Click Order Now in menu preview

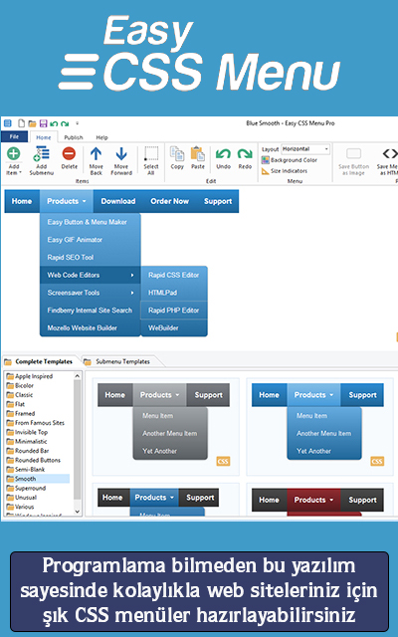point(170,201)
